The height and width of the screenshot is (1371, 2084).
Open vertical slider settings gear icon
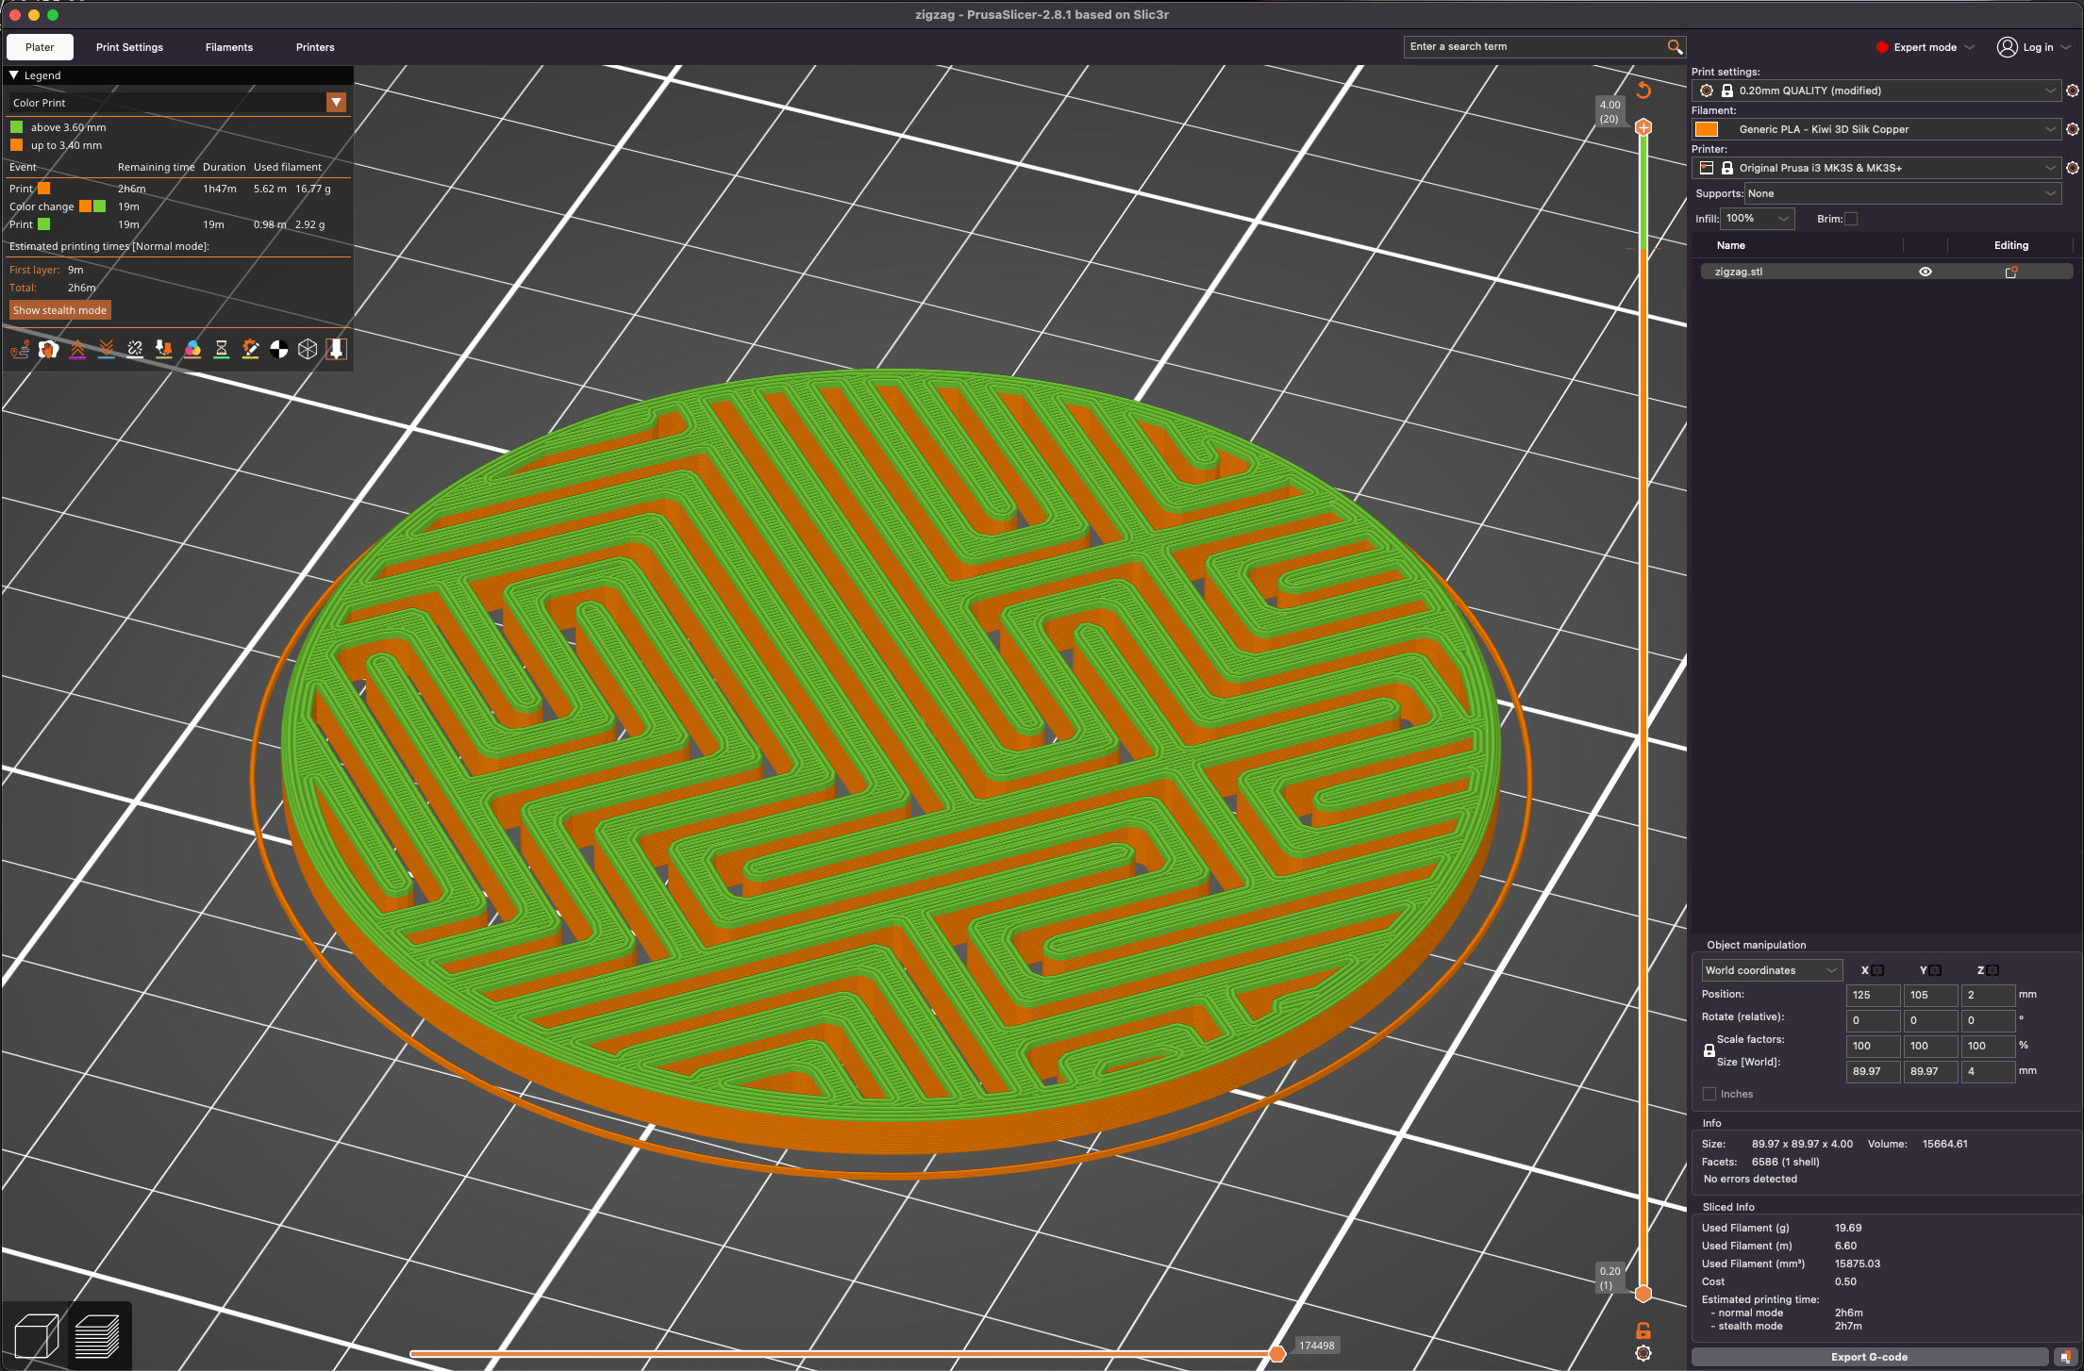pos(1643,1353)
